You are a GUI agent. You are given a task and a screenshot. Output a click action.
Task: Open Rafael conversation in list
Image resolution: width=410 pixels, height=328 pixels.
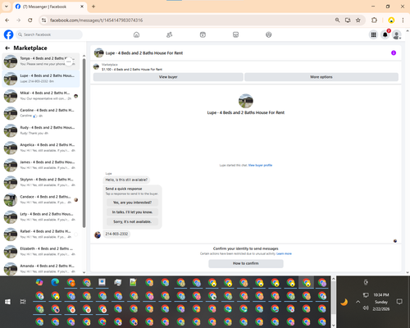tap(41, 234)
